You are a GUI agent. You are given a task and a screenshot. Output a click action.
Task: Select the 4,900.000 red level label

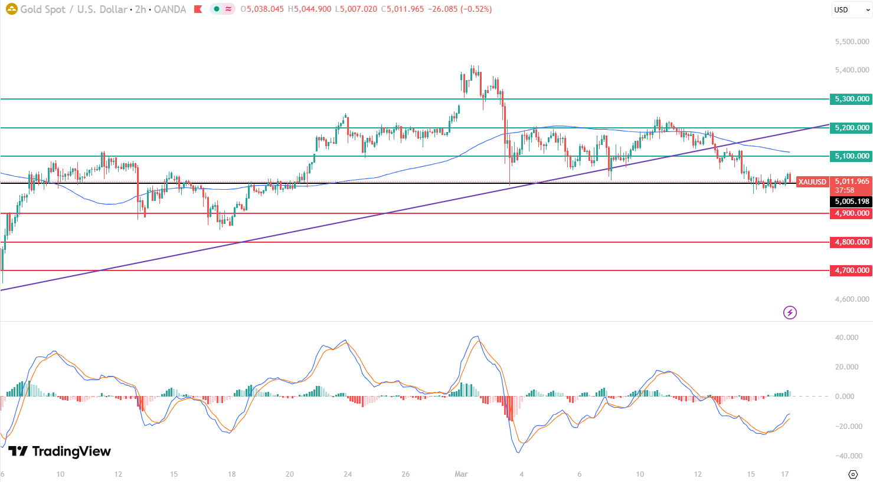(x=851, y=213)
